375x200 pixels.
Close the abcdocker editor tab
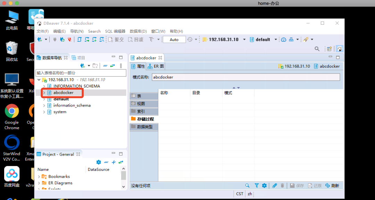click(x=160, y=58)
